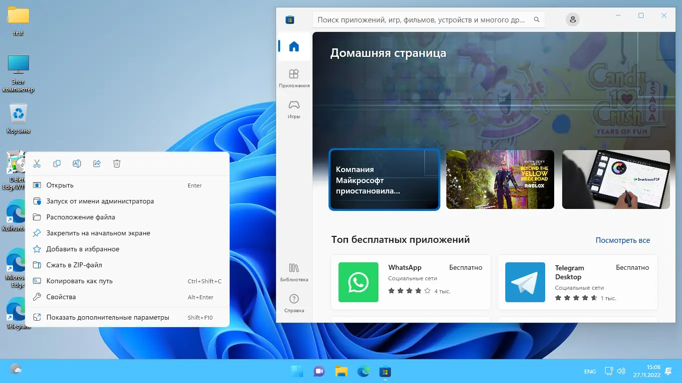
Task: Click the volume icon in the system tray
Action: point(621,371)
